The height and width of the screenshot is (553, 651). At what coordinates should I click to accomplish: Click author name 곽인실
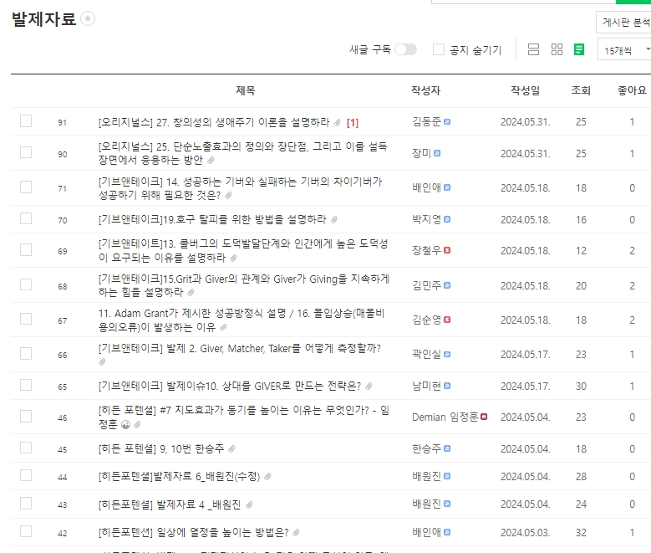point(426,354)
